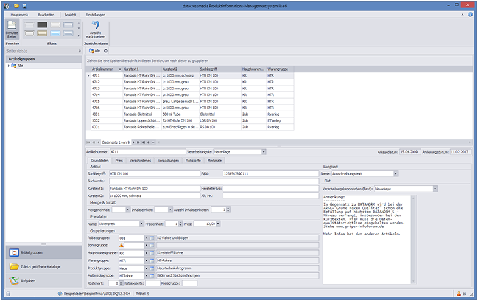Open the Verarbeitungskz dropdown
Image resolution: width=478 pixels, height=301 pixels.
click(x=264, y=152)
